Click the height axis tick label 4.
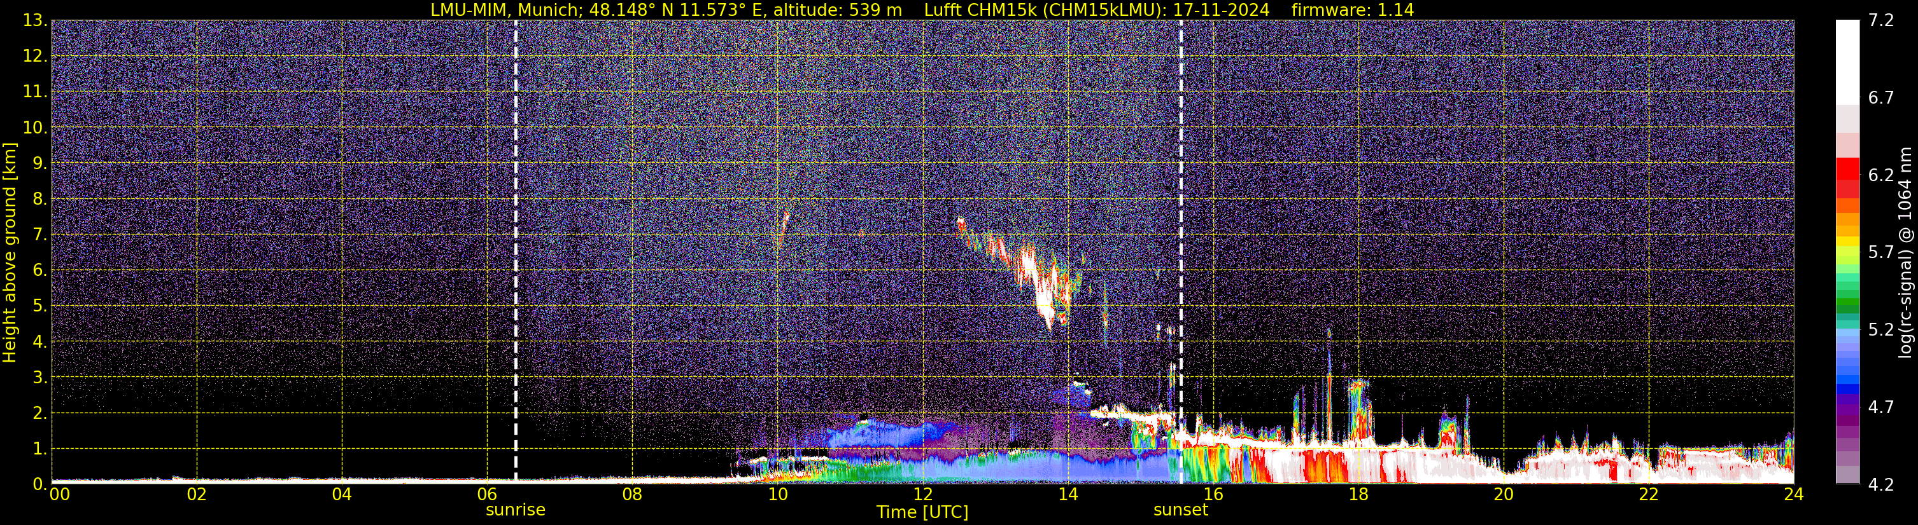This screenshot has height=525, width=1918. click(39, 341)
